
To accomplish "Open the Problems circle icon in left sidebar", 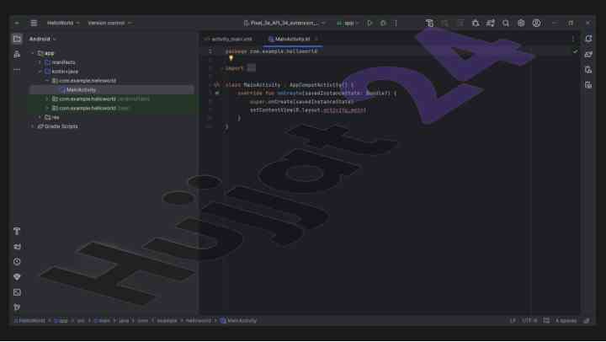I will pyautogui.click(x=17, y=262).
